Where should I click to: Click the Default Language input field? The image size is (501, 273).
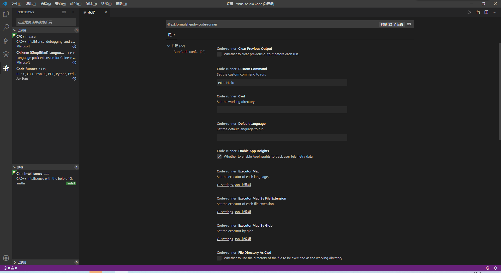[282, 137]
